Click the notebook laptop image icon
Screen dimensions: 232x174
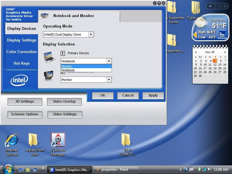tap(50, 57)
